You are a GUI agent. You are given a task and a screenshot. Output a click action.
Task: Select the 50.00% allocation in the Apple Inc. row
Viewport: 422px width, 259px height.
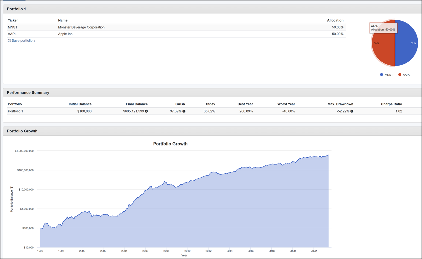click(x=338, y=34)
